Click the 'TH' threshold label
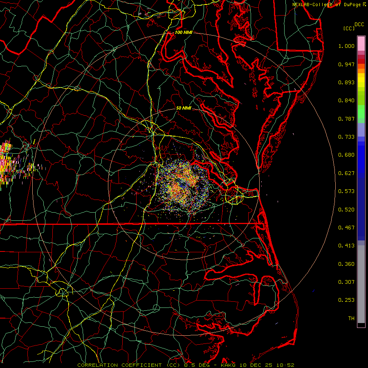The width and height of the screenshot is (368, 368). click(351, 319)
